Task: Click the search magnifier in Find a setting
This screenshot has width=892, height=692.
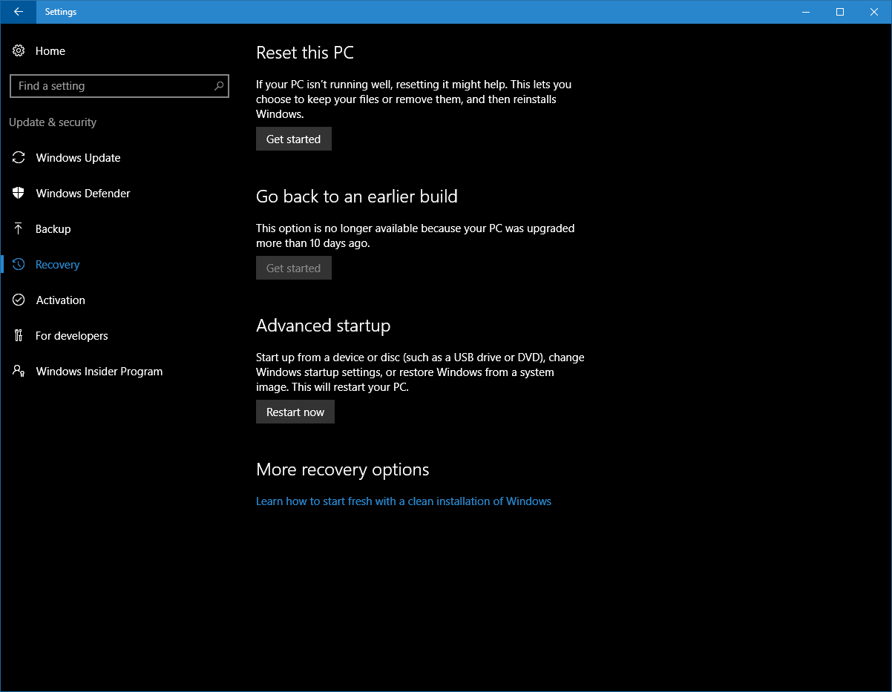Action: coord(218,85)
